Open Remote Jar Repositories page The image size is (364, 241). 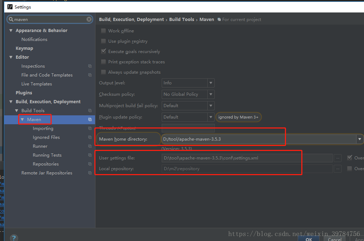point(47,173)
